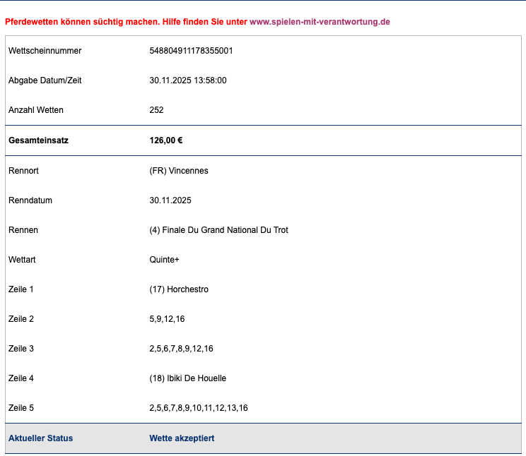This screenshot has height=456, width=526.
Task: Open the spielen-mit-verantwortung.de link
Action: pyautogui.click(x=320, y=22)
